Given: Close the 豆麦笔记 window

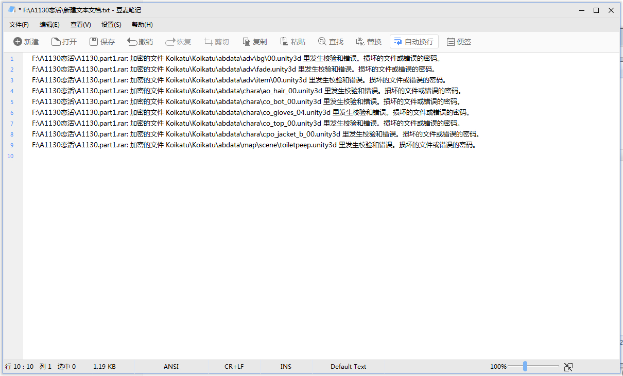Looking at the screenshot, I should [x=611, y=10].
